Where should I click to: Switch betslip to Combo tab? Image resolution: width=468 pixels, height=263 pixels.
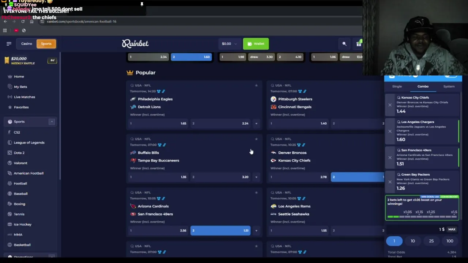[423, 87]
